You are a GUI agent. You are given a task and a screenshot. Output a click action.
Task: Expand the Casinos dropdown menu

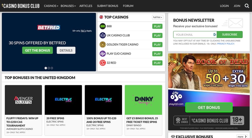click(51, 6)
